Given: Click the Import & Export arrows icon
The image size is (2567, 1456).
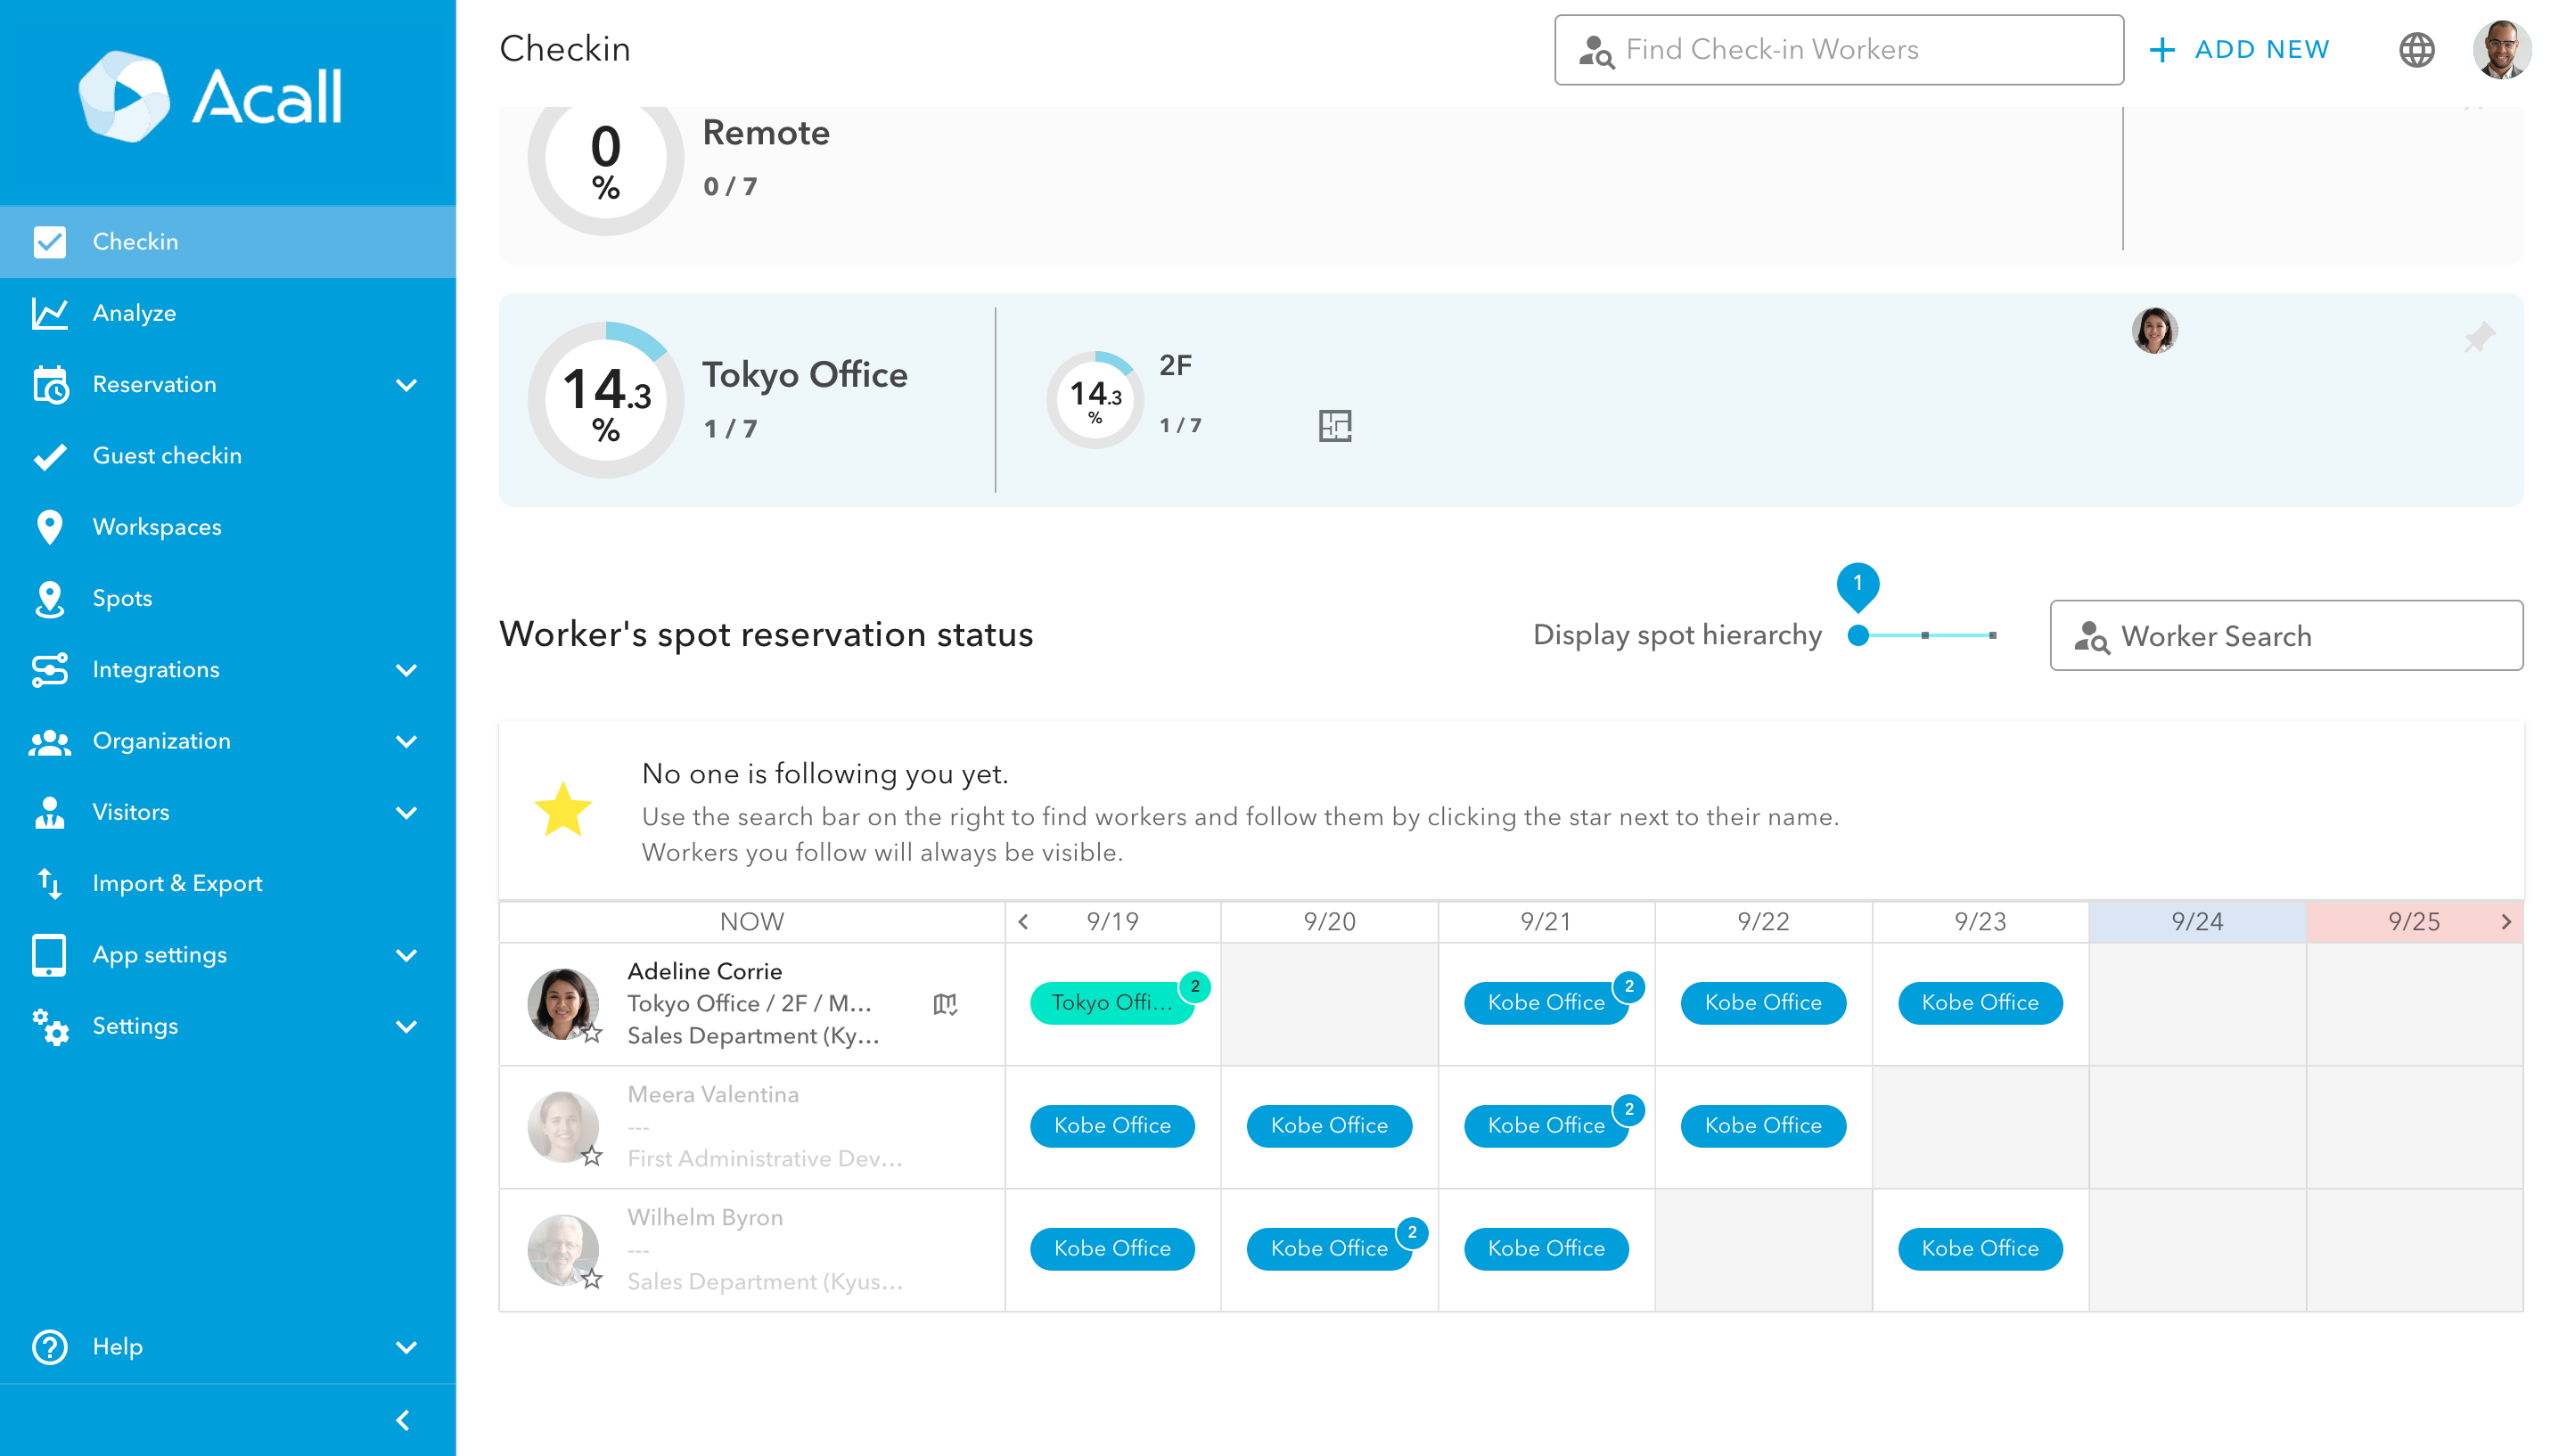Looking at the screenshot, I should coord(49,883).
